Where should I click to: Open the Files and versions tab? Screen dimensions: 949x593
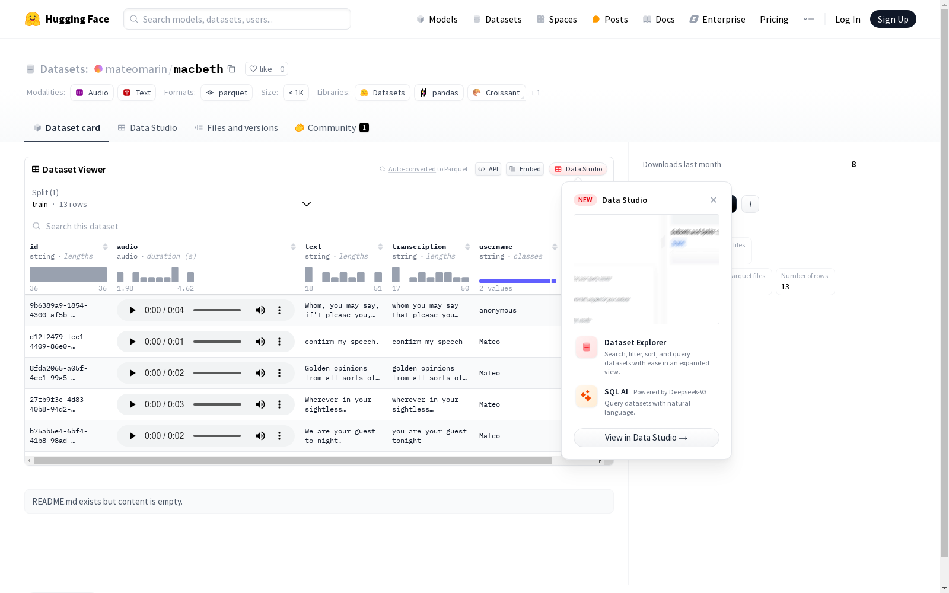(236, 128)
